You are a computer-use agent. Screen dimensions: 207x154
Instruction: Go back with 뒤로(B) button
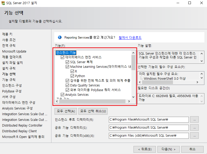click(145, 149)
